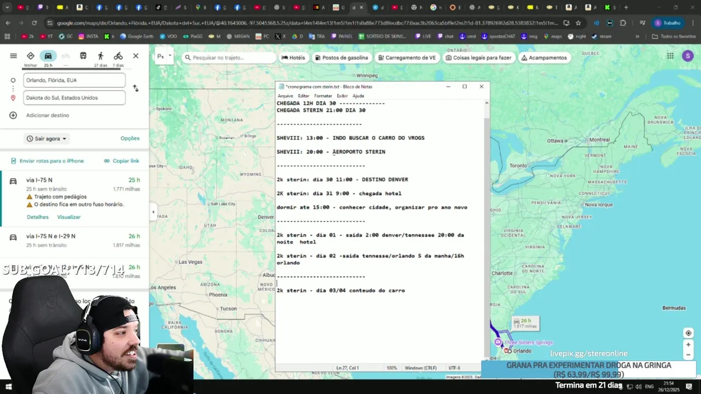Viewport: 701px width, 394px height.
Task: Open a new Chrome tab
Action: click(x=626, y=8)
